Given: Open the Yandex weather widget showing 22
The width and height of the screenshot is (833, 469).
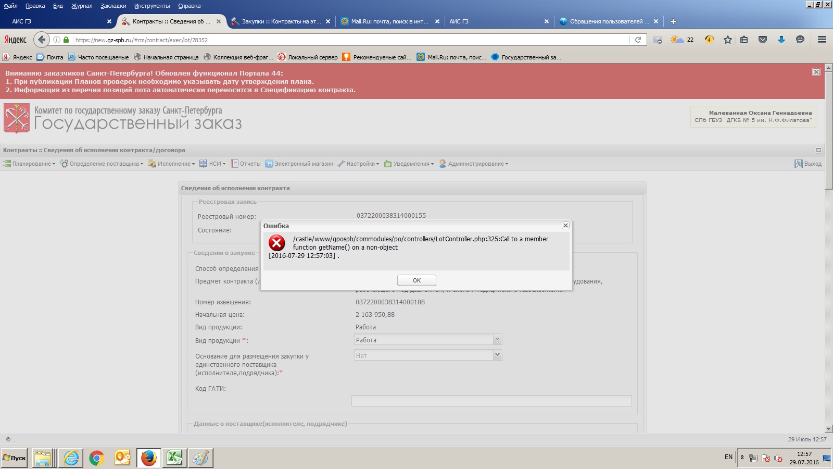Looking at the screenshot, I should (682, 40).
